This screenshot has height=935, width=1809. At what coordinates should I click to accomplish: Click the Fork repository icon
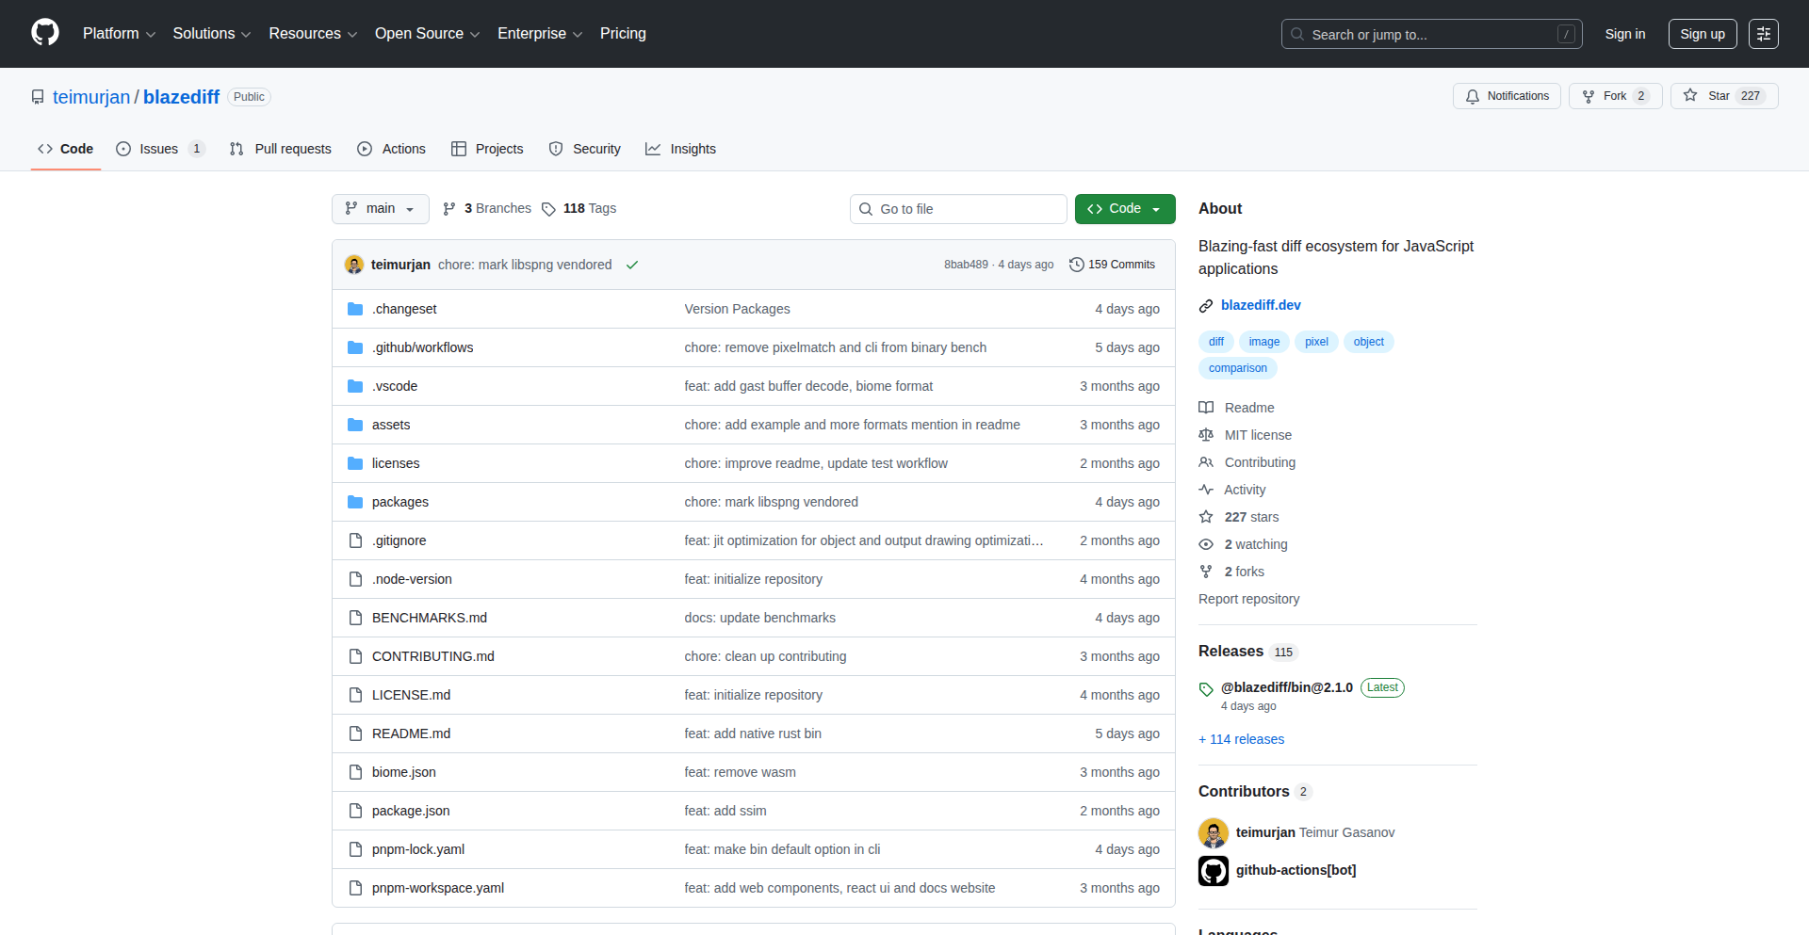click(x=1589, y=96)
